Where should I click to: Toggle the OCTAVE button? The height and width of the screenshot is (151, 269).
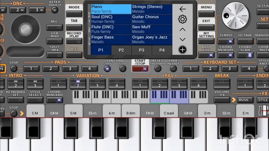click(x=245, y=41)
